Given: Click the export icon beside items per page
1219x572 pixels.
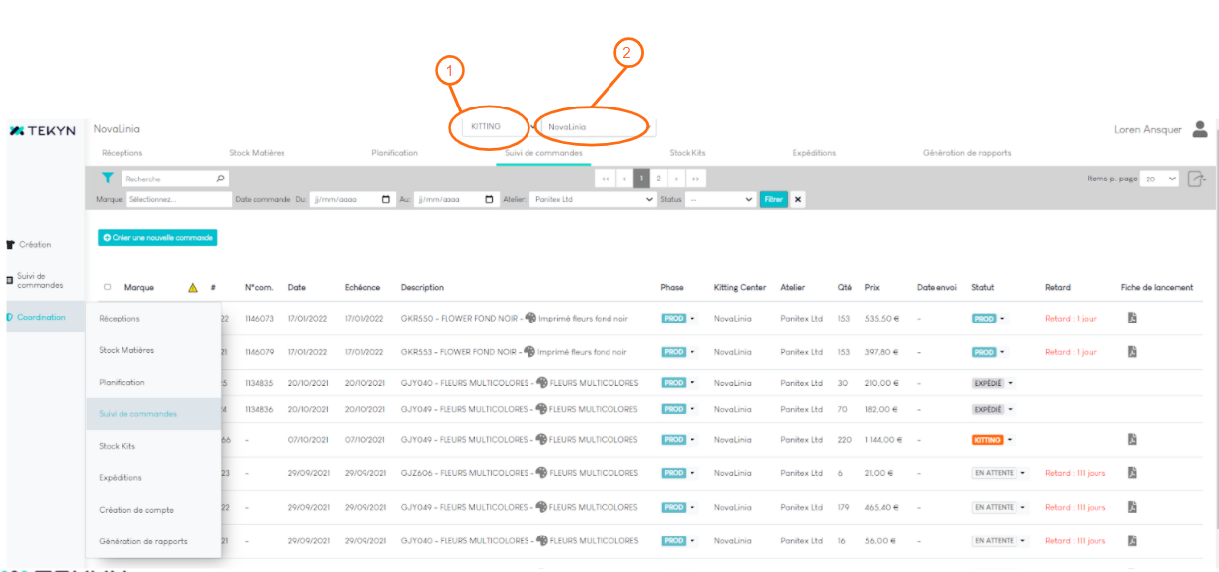Looking at the screenshot, I should point(1197,179).
